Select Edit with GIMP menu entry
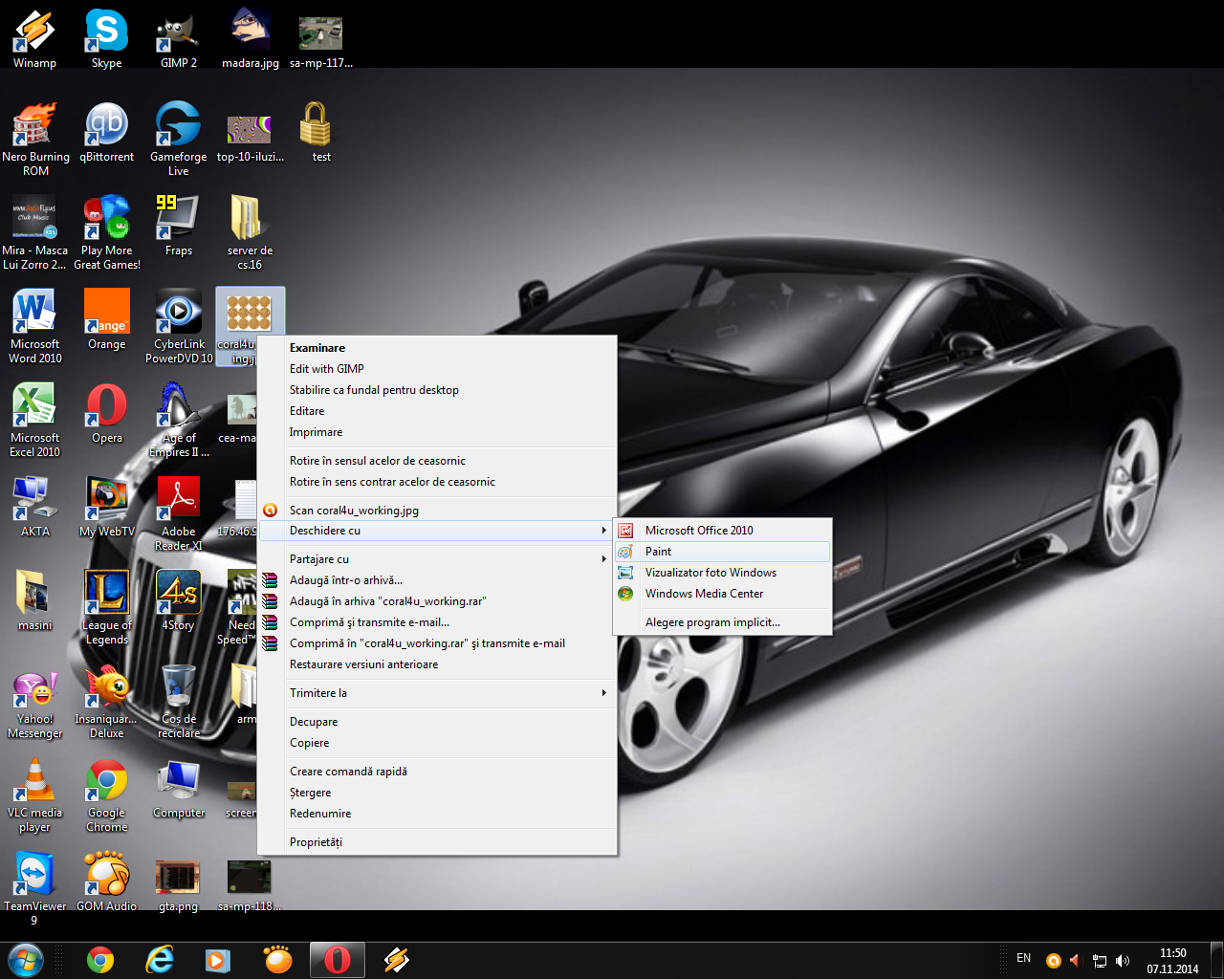 click(x=326, y=369)
